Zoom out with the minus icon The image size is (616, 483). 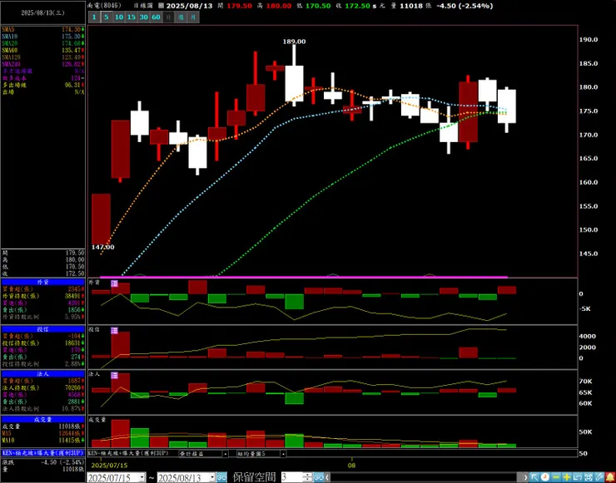[x=556, y=477]
